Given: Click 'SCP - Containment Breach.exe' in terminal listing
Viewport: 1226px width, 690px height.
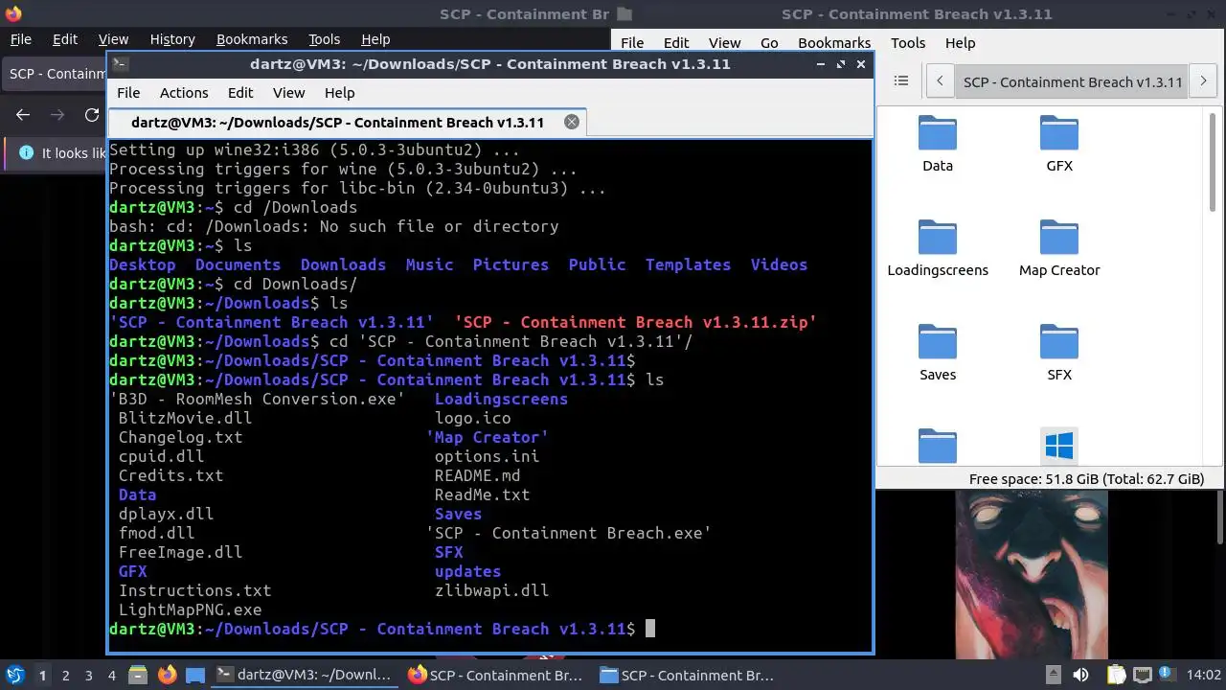Looking at the screenshot, I should (569, 533).
